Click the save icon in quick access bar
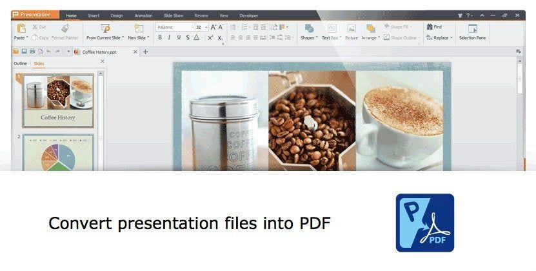Viewport: 536px width, 271px height. [x=24, y=52]
